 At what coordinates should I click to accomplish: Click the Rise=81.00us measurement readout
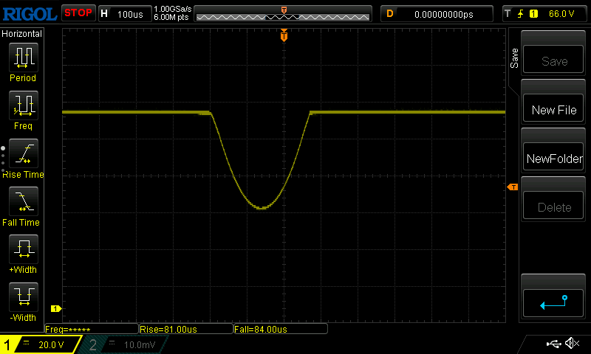point(186,329)
